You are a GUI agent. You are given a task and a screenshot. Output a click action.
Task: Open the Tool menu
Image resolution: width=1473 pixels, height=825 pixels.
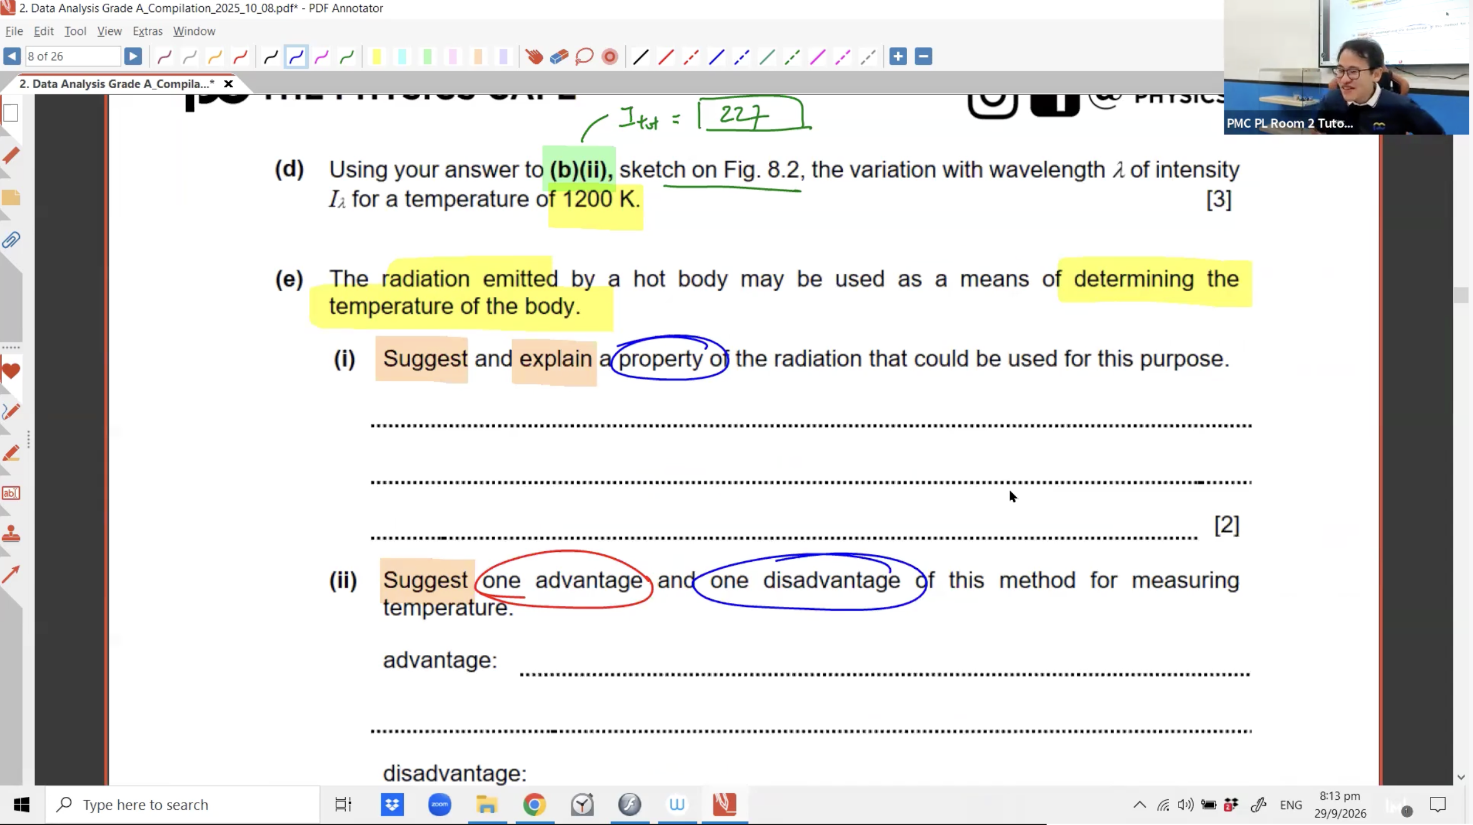(75, 31)
